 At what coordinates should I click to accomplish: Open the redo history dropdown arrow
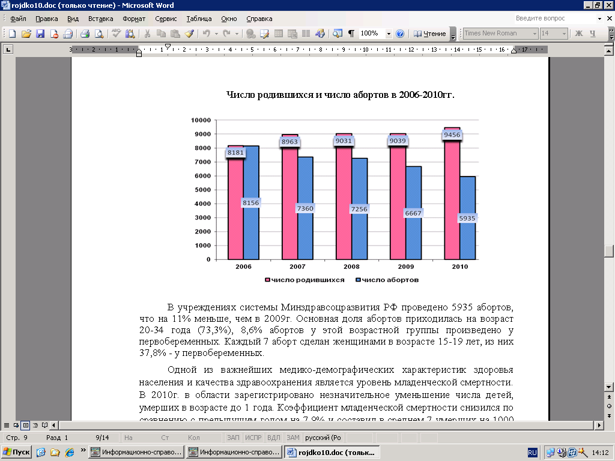pos(237,34)
